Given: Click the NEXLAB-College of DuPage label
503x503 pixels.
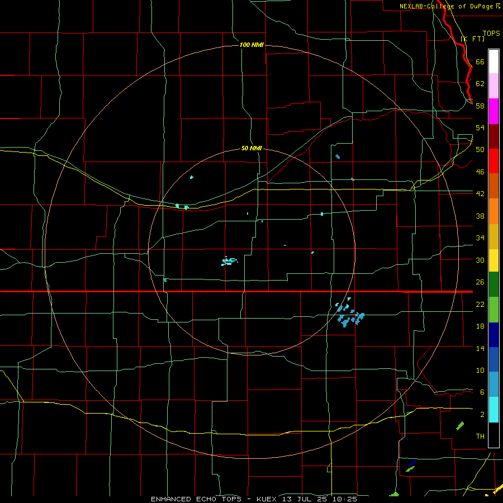Looking at the screenshot, I should (x=447, y=6).
